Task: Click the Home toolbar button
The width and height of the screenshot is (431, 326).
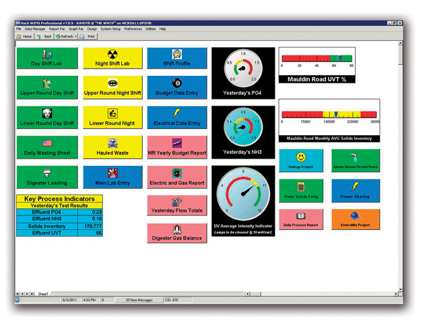Action: [24, 36]
